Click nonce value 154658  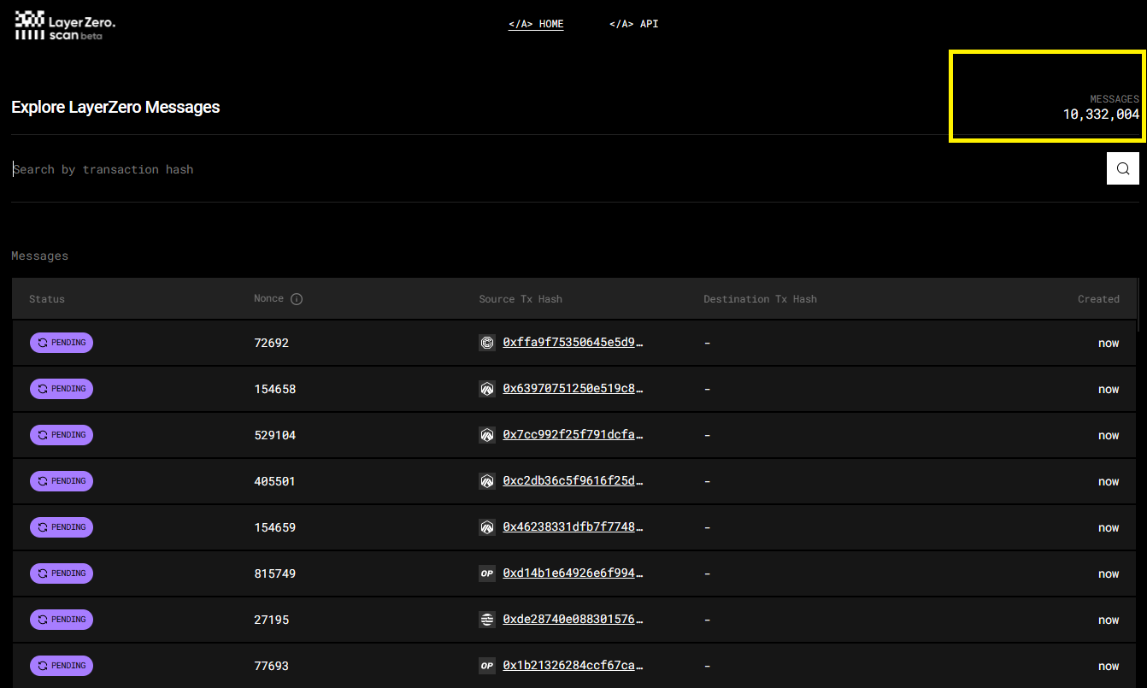click(x=274, y=389)
